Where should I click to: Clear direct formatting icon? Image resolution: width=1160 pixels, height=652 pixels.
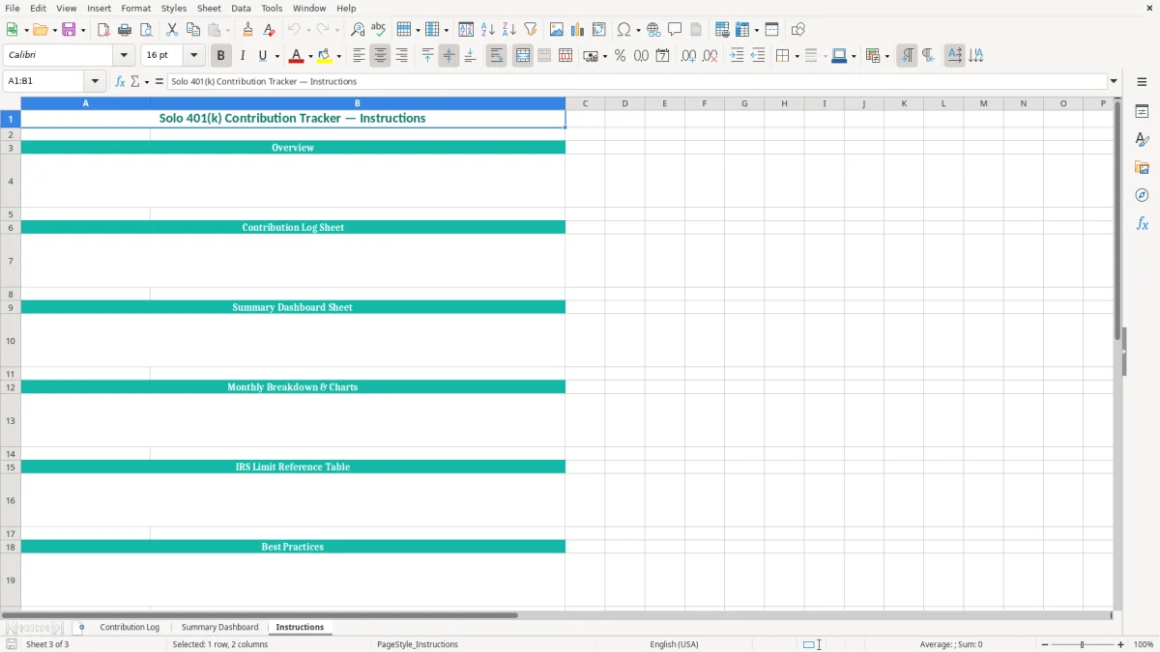coord(269,30)
